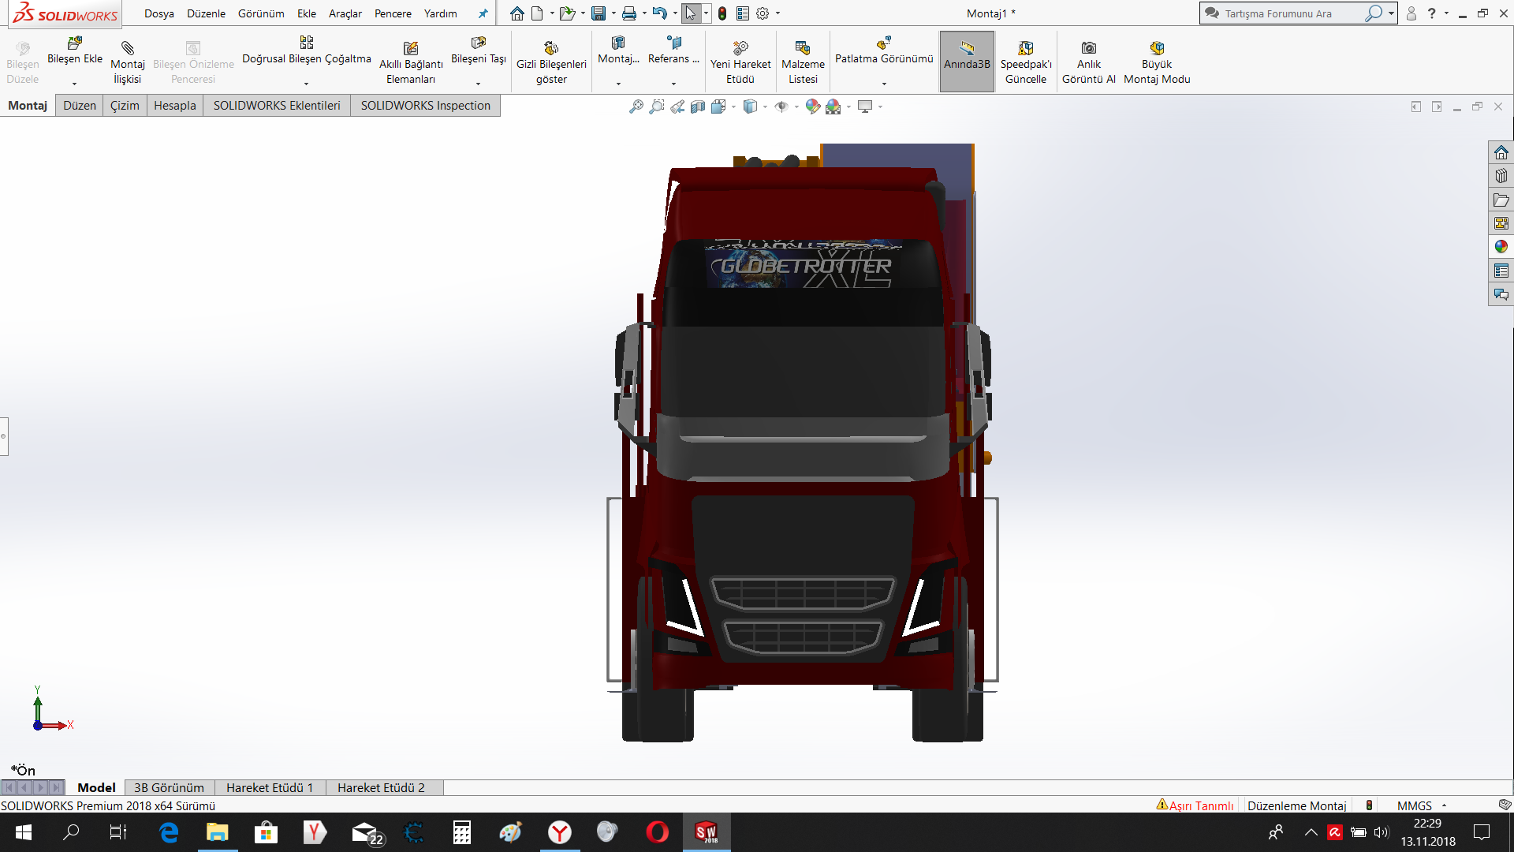Expand the Display Style dropdown arrow

pos(765,106)
